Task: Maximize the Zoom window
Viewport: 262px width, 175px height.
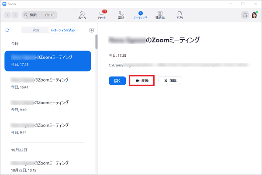Action: point(243,4)
